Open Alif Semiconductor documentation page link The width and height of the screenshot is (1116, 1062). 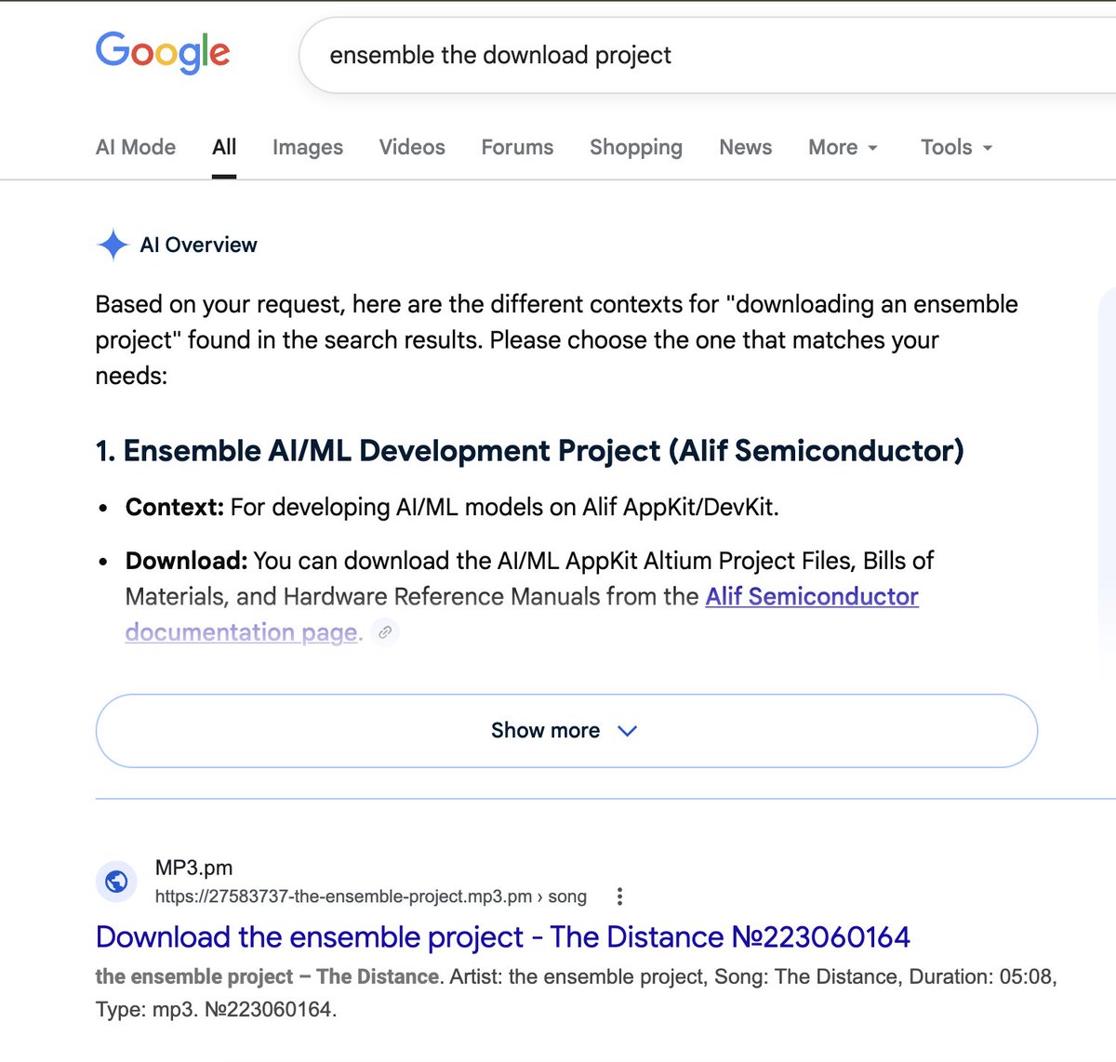[x=812, y=597]
